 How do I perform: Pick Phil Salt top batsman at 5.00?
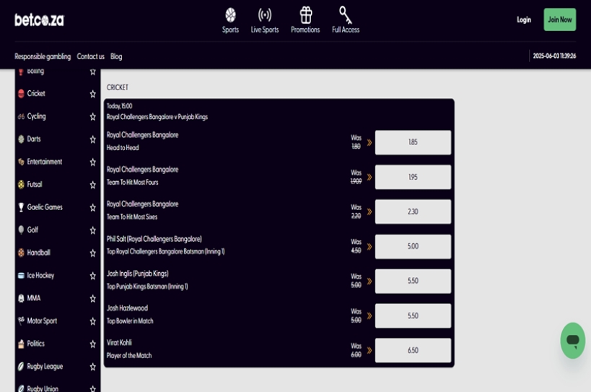pyautogui.click(x=413, y=246)
